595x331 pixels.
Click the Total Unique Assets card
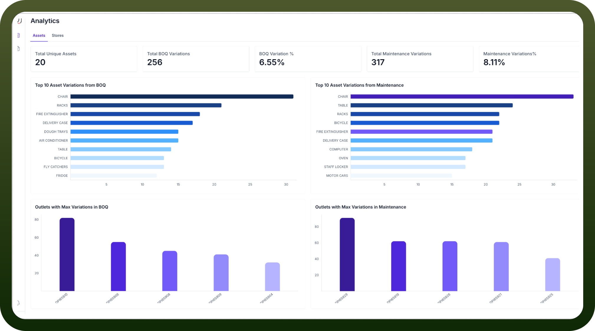coord(84,59)
